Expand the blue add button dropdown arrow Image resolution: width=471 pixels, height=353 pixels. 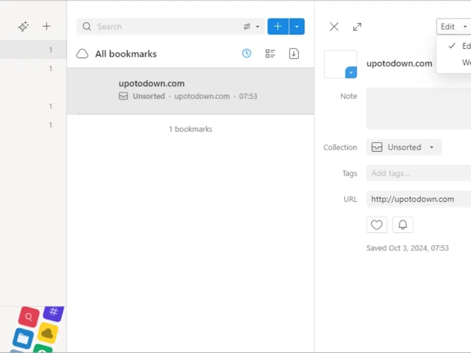297,26
